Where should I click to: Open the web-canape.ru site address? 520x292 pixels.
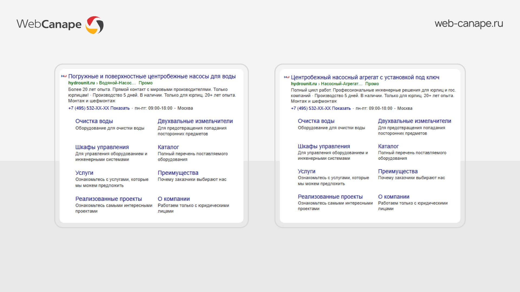pos(469,24)
